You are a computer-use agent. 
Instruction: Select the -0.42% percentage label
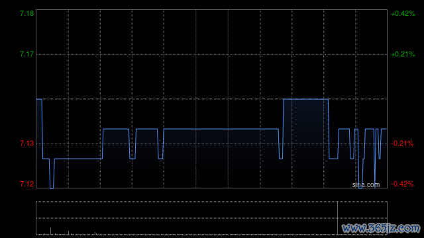402,184
